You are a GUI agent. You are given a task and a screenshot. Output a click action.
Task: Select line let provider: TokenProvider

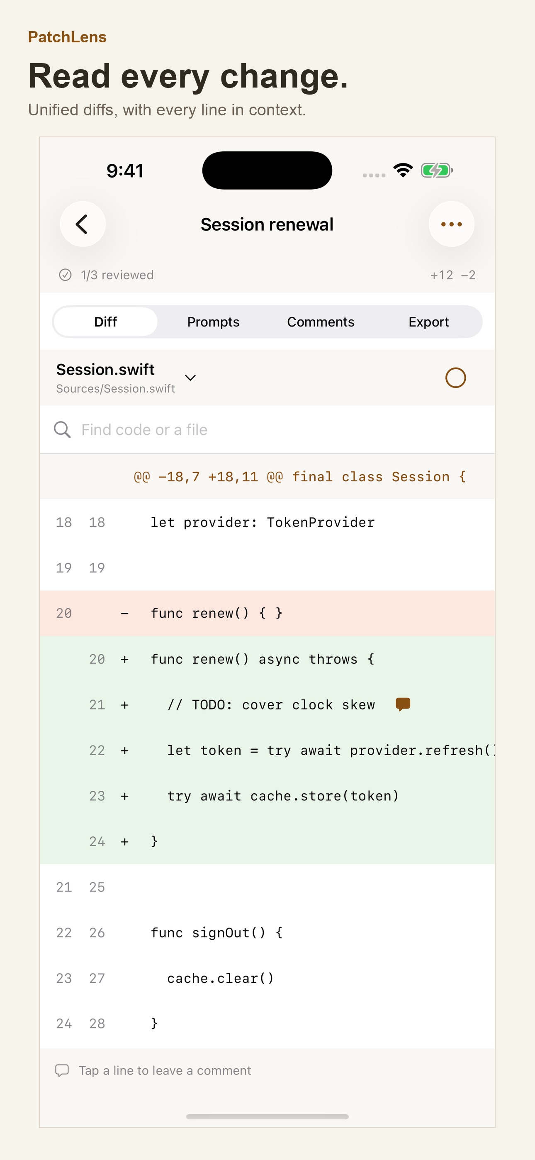point(267,522)
